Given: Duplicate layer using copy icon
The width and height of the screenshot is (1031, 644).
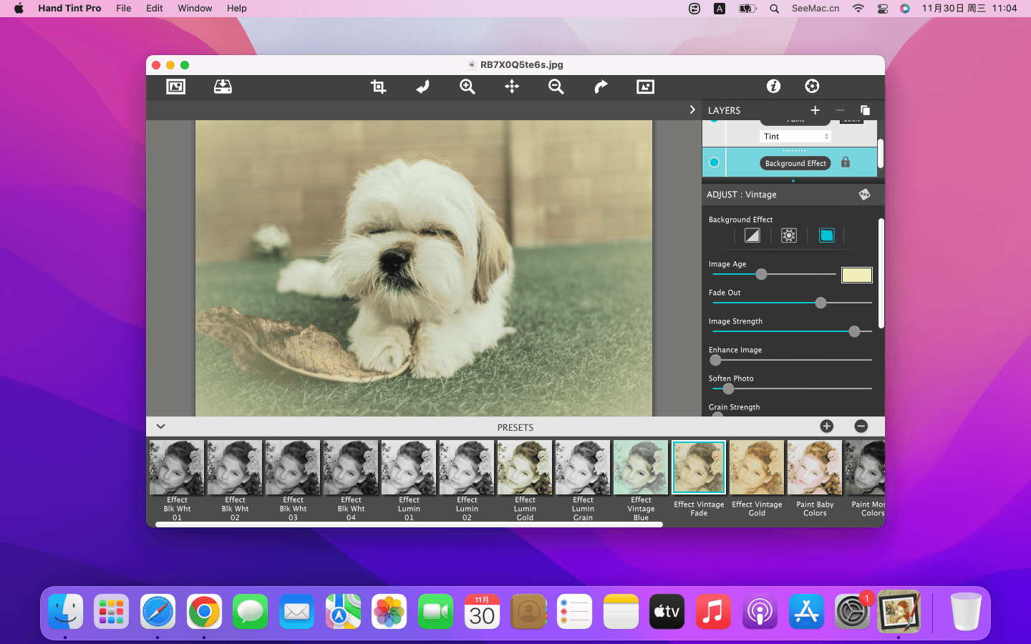Looking at the screenshot, I should (865, 110).
